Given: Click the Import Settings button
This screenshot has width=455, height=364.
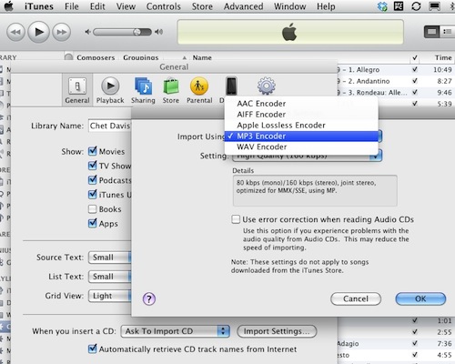Looking at the screenshot, I should (277, 331).
